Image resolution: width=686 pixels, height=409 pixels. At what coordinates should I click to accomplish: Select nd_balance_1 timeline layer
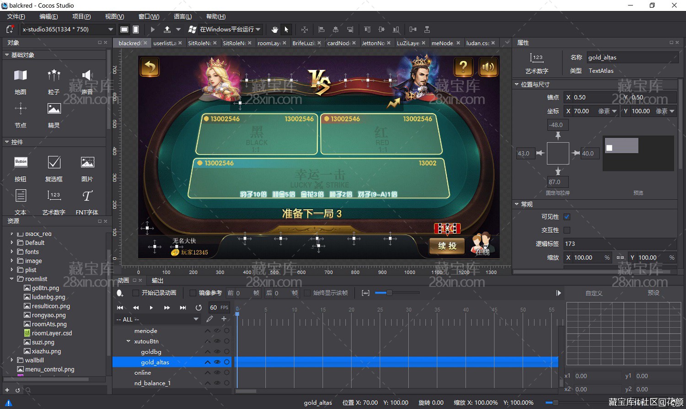point(152,383)
